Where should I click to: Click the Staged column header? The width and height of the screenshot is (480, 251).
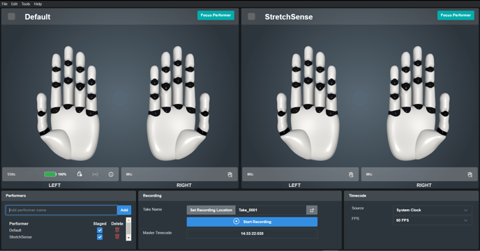[100, 224]
